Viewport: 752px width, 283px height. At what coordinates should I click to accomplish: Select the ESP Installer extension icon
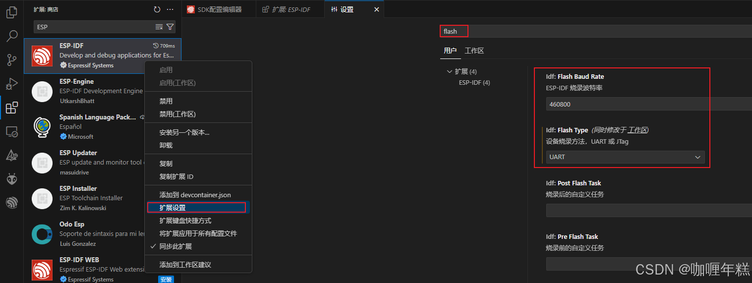42,198
